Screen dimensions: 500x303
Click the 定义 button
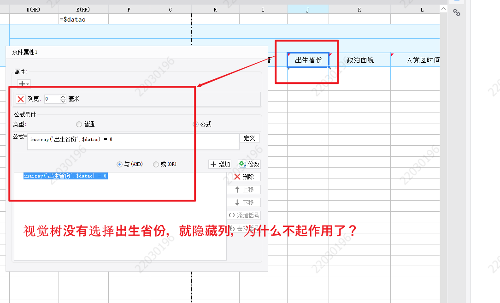pyautogui.click(x=249, y=138)
